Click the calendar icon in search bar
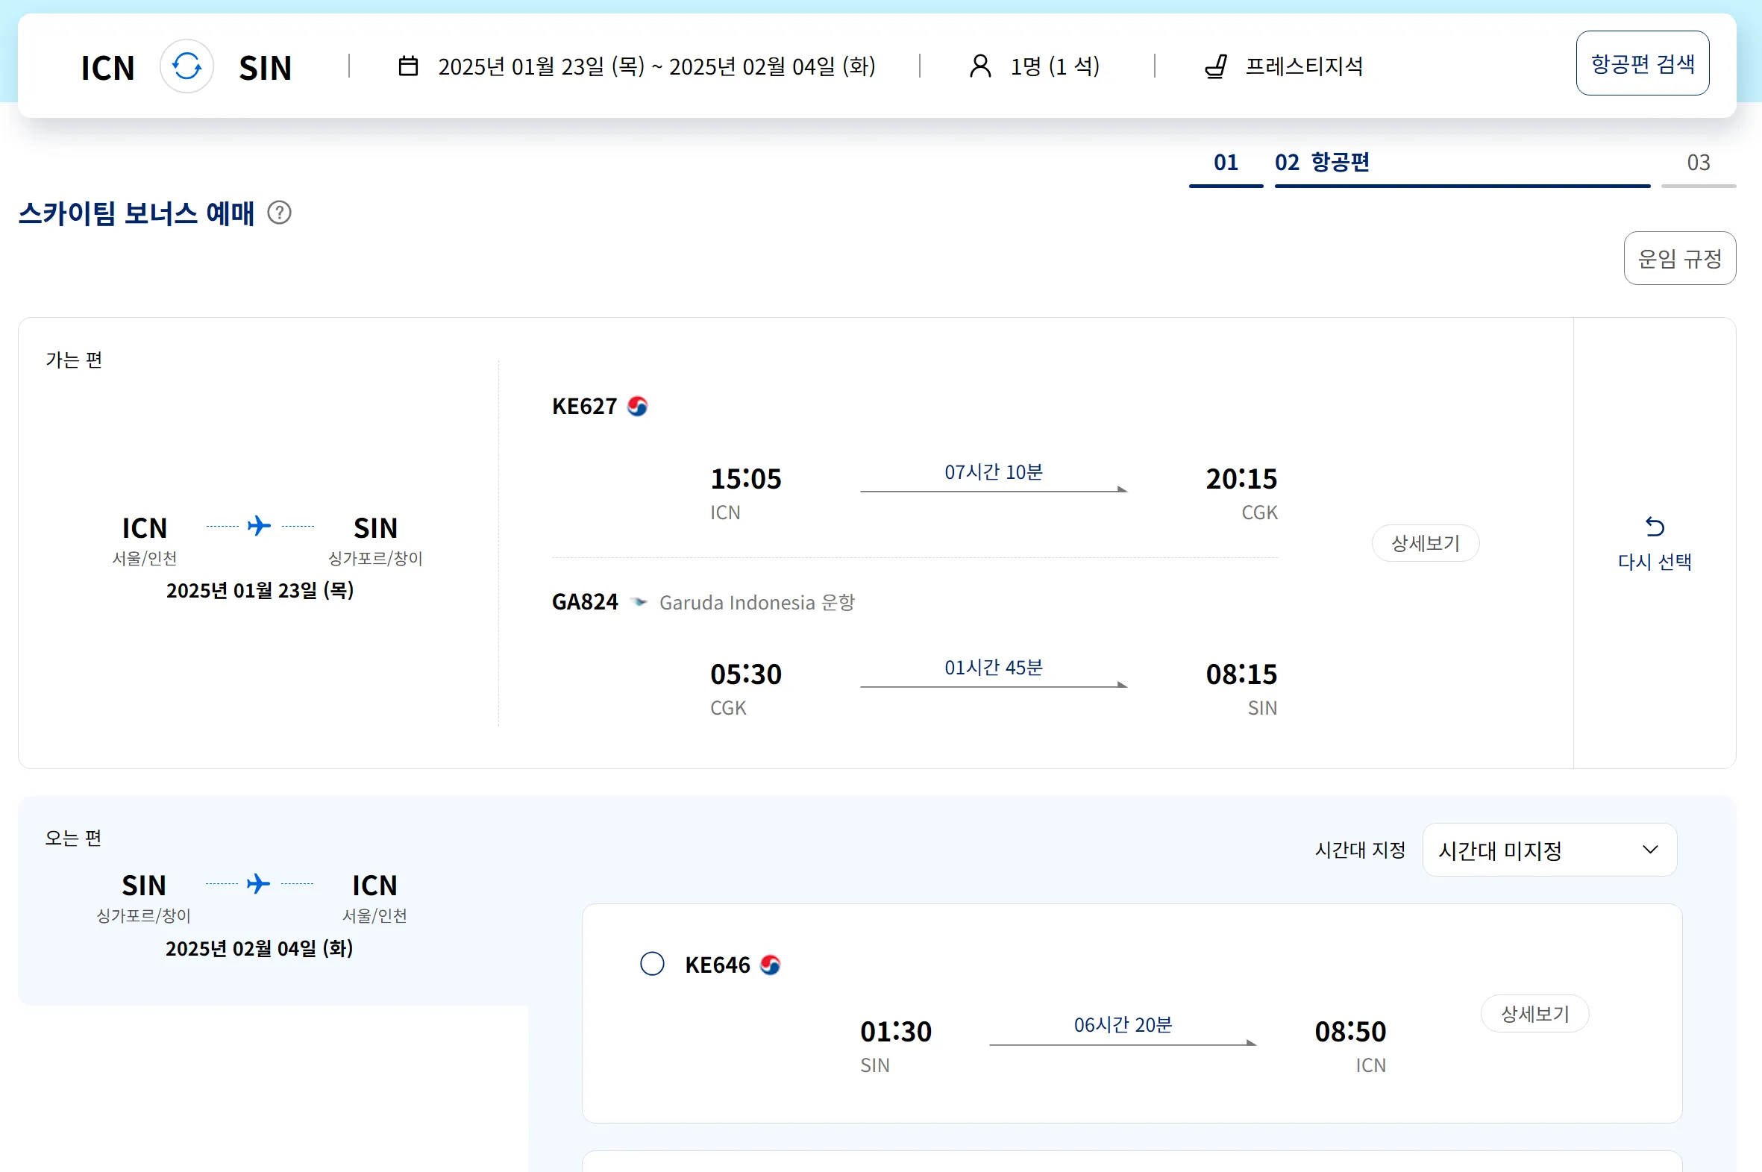This screenshot has width=1762, height=1172. point(408,66)
